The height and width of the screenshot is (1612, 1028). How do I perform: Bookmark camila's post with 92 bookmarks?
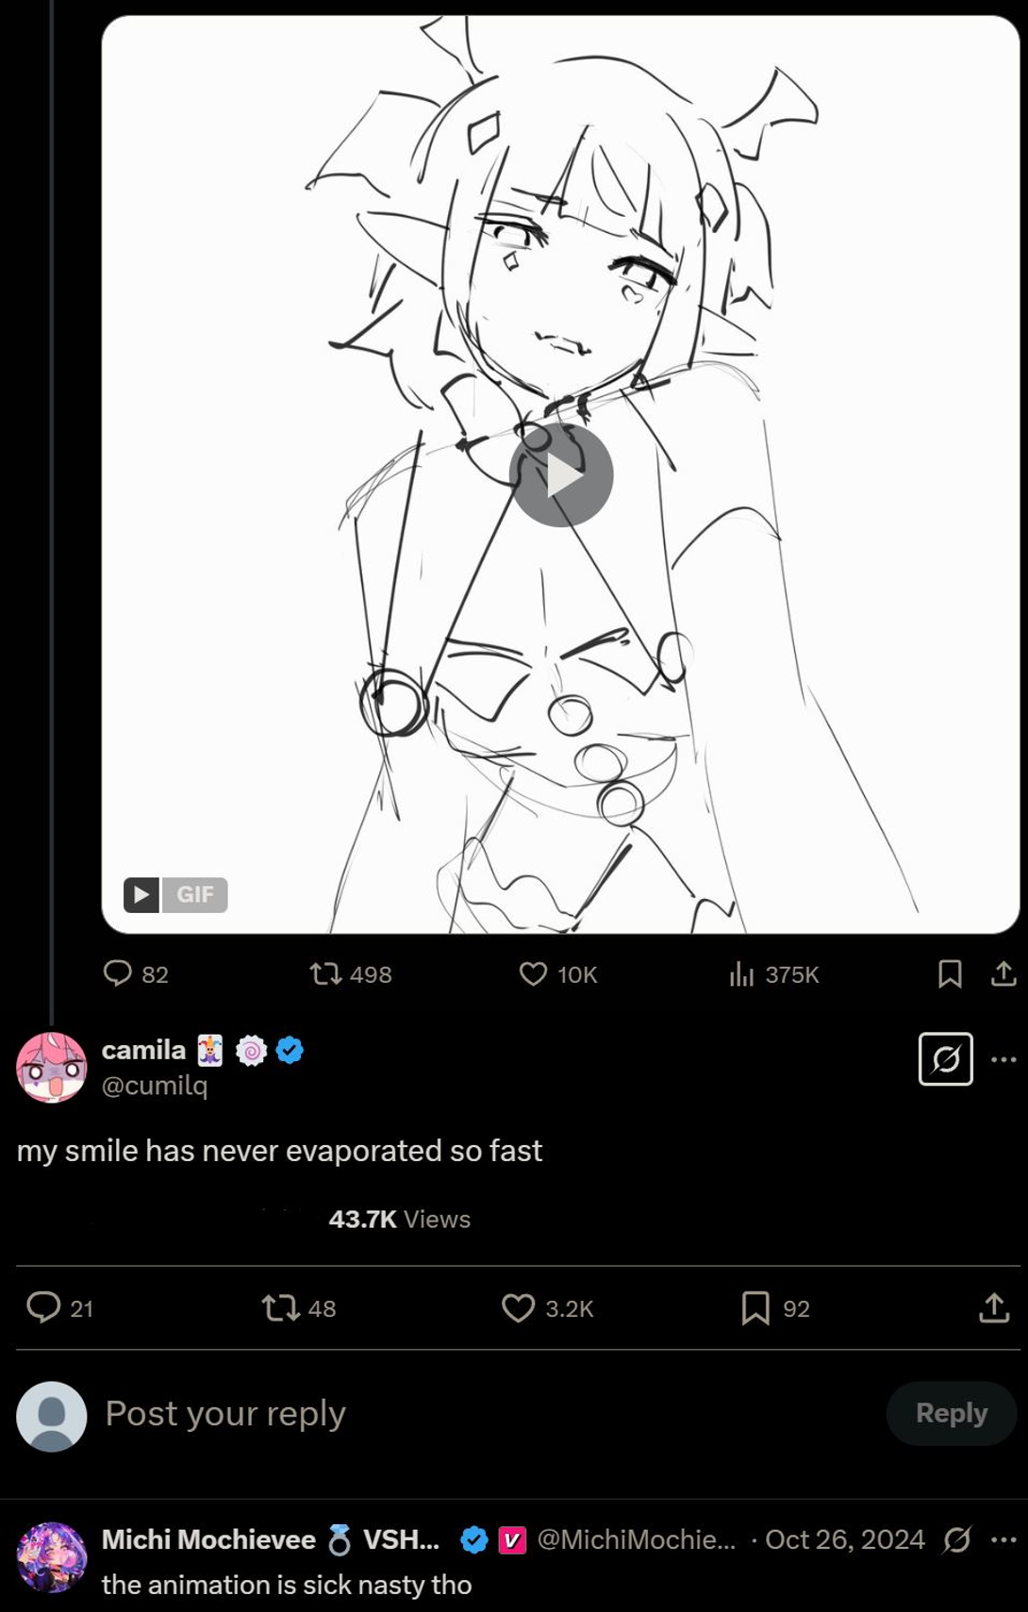[x=775, y=1307]
